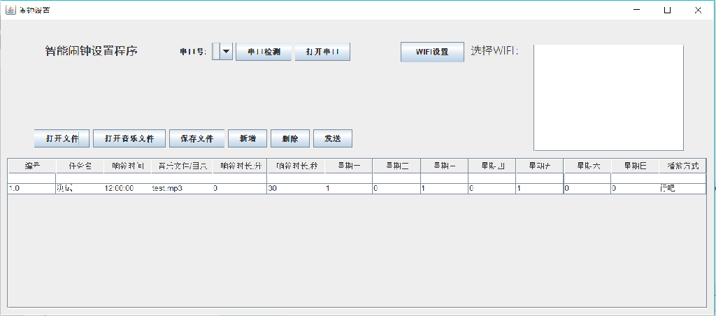Select the 1 cell under 星期五

click(540, 188)
